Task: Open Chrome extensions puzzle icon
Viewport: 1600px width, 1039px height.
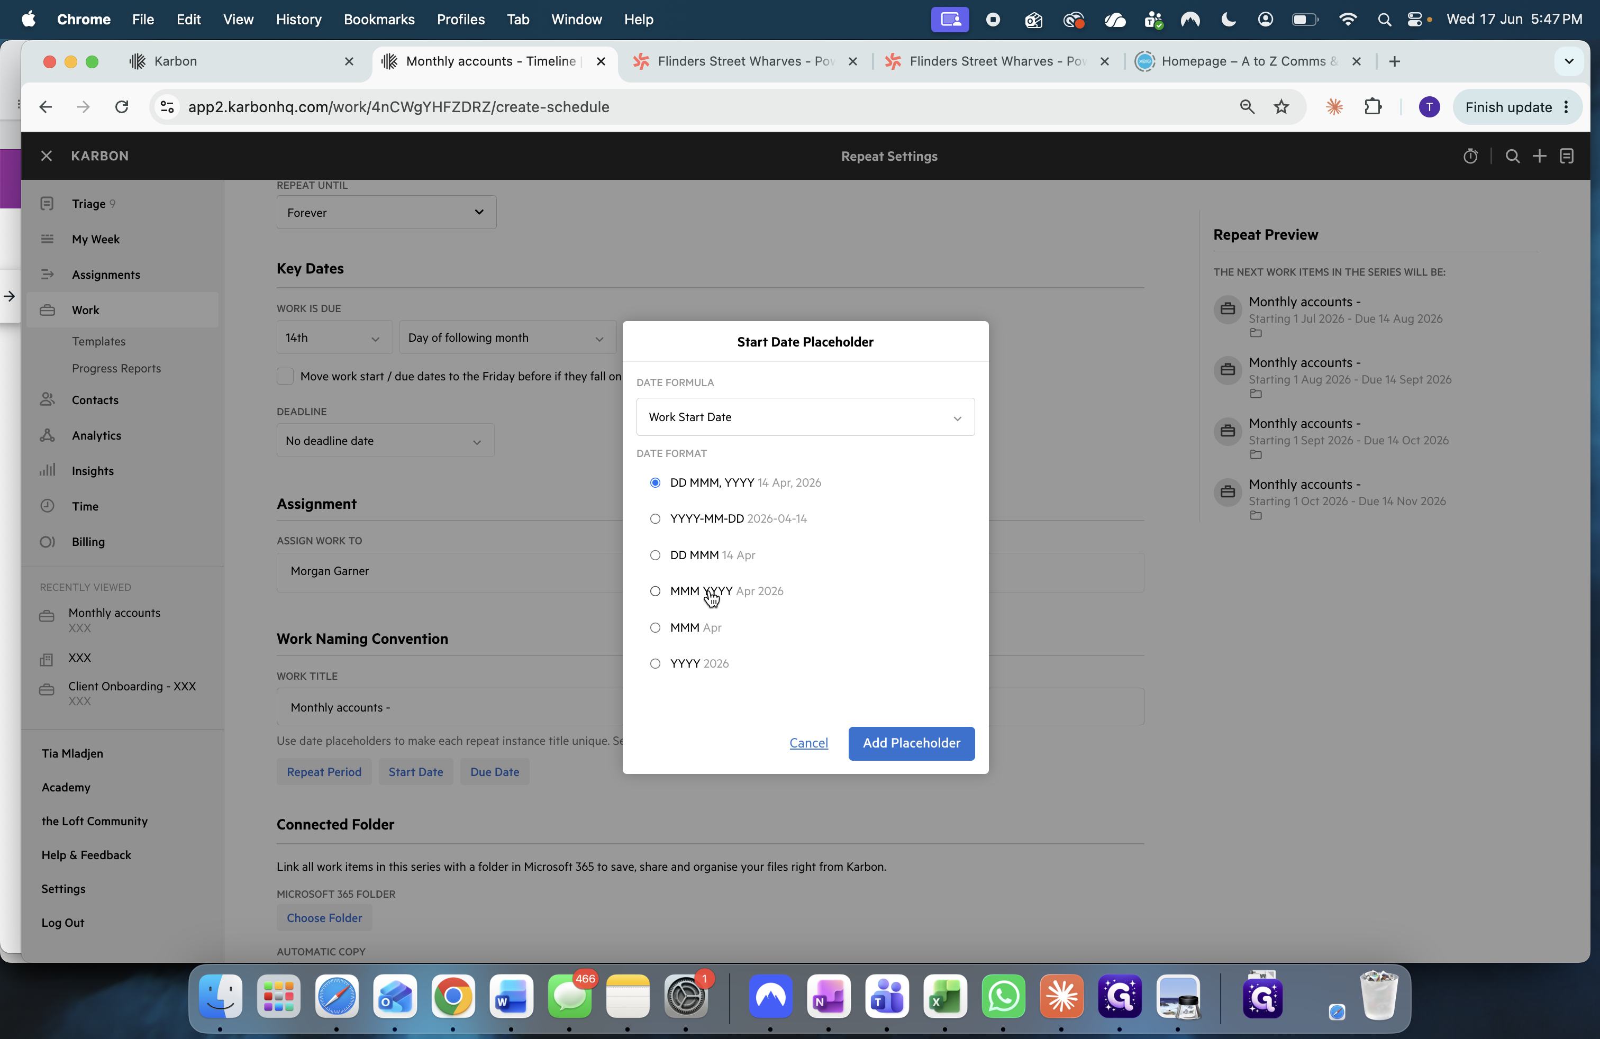Action: pyautogui.click(x=1373, y=107)
